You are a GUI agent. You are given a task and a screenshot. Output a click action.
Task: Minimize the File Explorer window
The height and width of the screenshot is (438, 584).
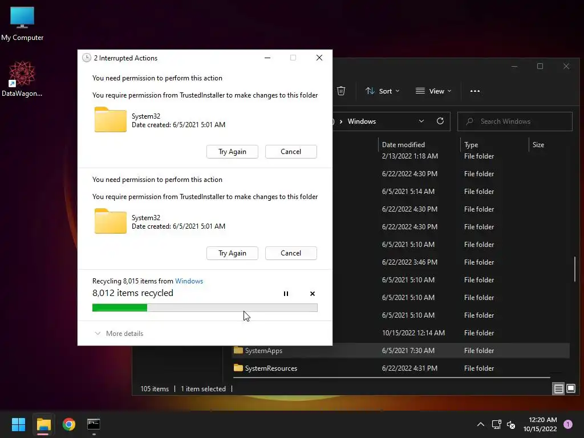[514, 66]
